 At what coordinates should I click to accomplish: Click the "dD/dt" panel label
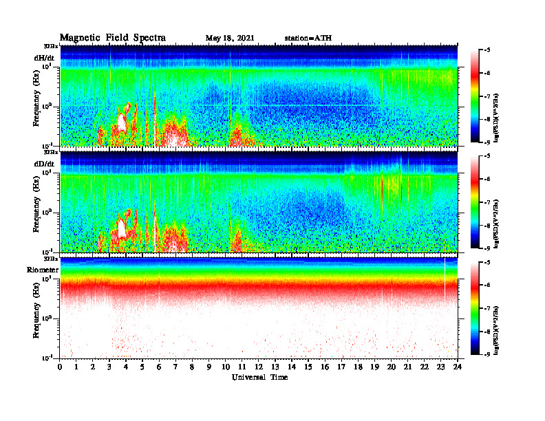(44, 164)
